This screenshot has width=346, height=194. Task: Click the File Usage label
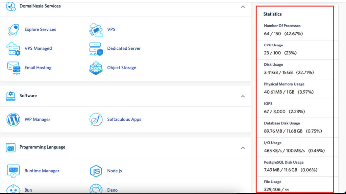(273, 182)
